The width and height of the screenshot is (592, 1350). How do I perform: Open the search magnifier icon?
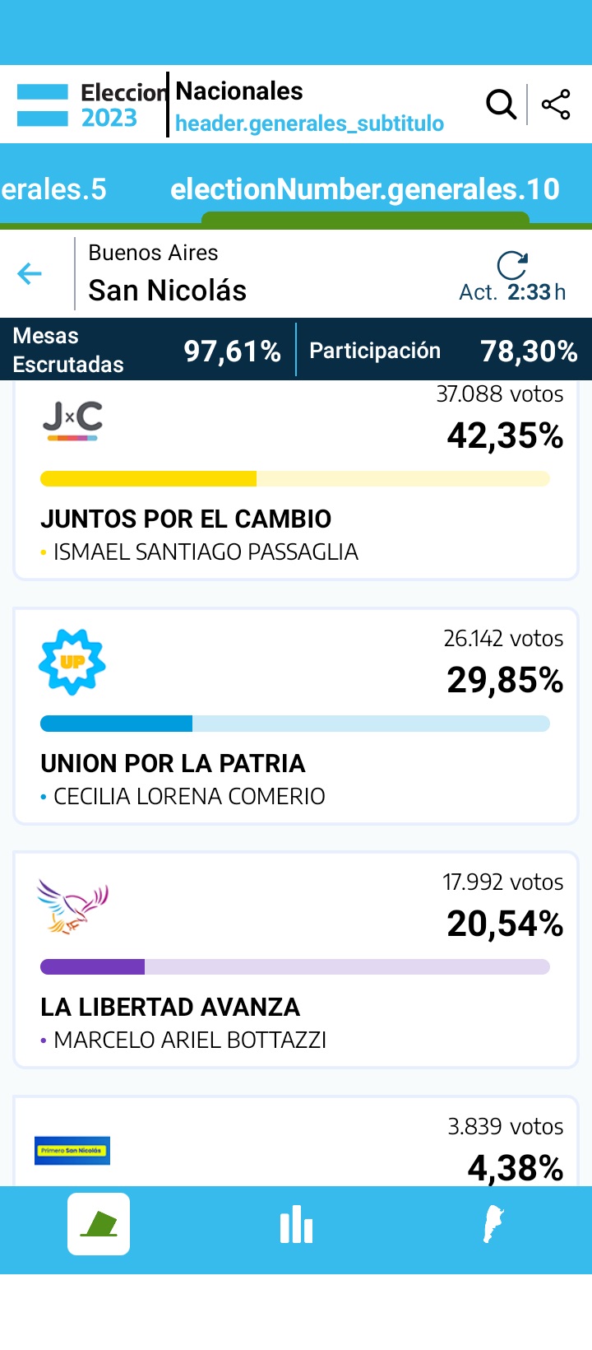(501, 105)
